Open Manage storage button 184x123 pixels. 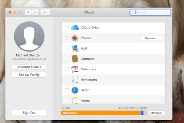[x=157, y=113]
